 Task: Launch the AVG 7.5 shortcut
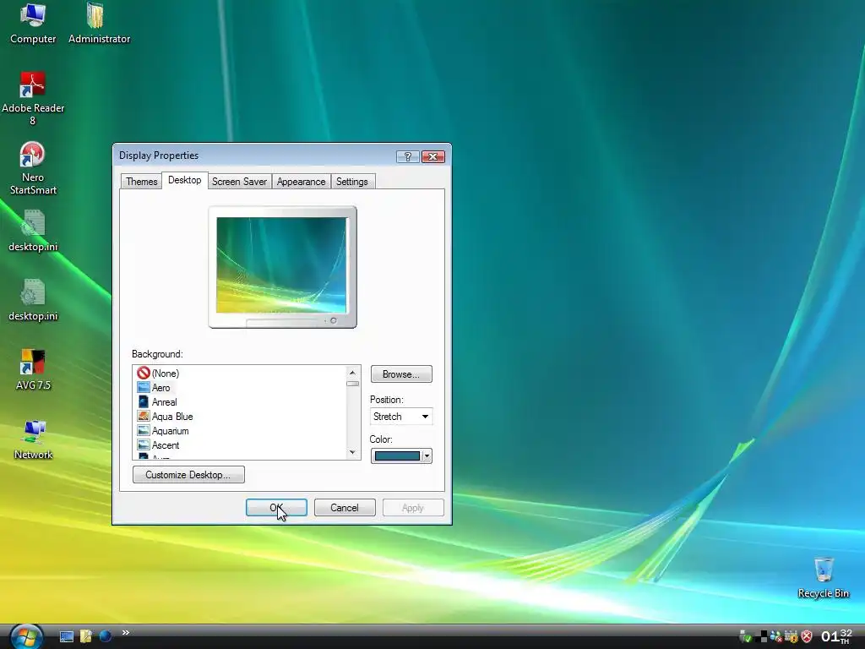coord(33,369)
